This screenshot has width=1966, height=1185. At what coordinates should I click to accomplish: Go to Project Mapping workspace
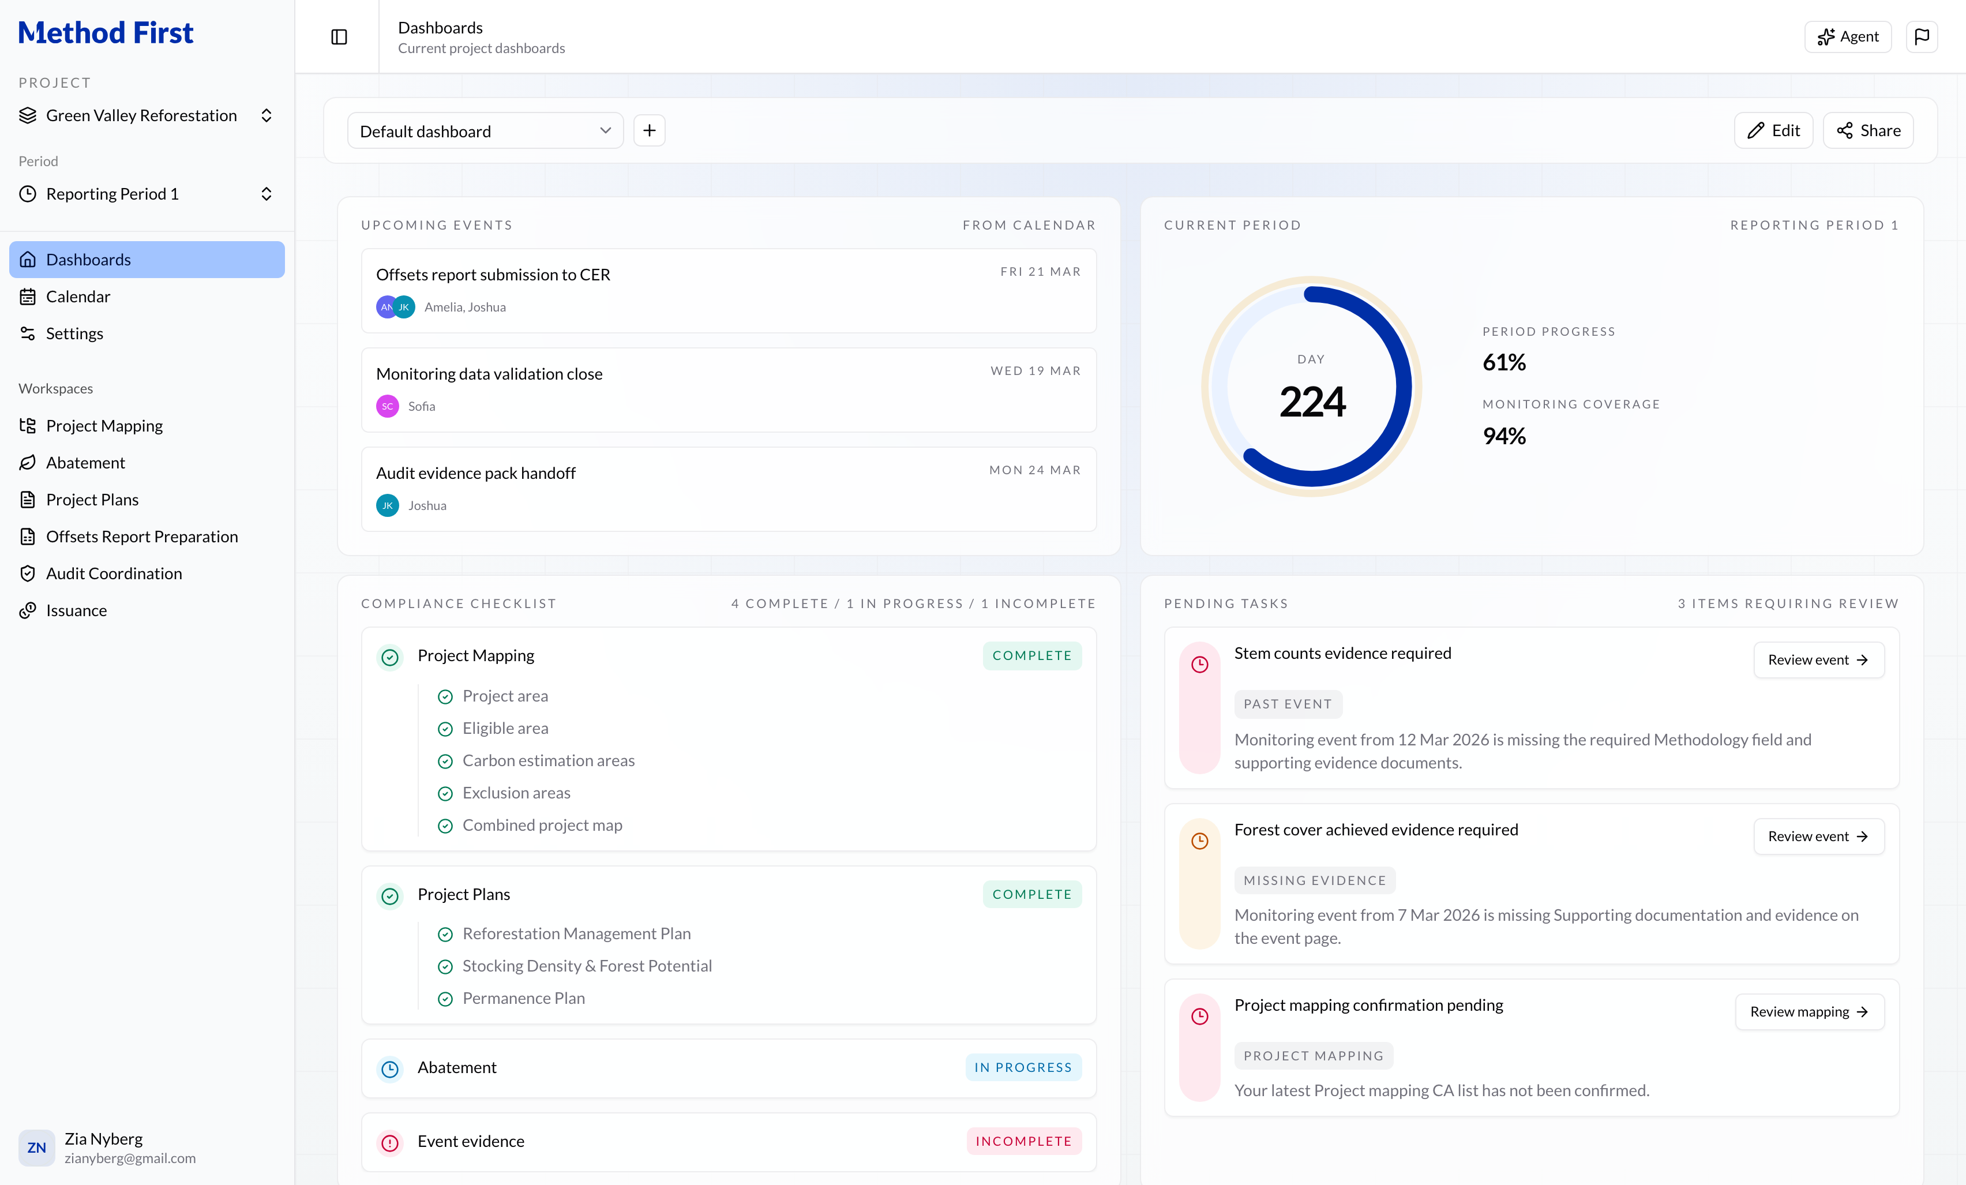(147, 426)
